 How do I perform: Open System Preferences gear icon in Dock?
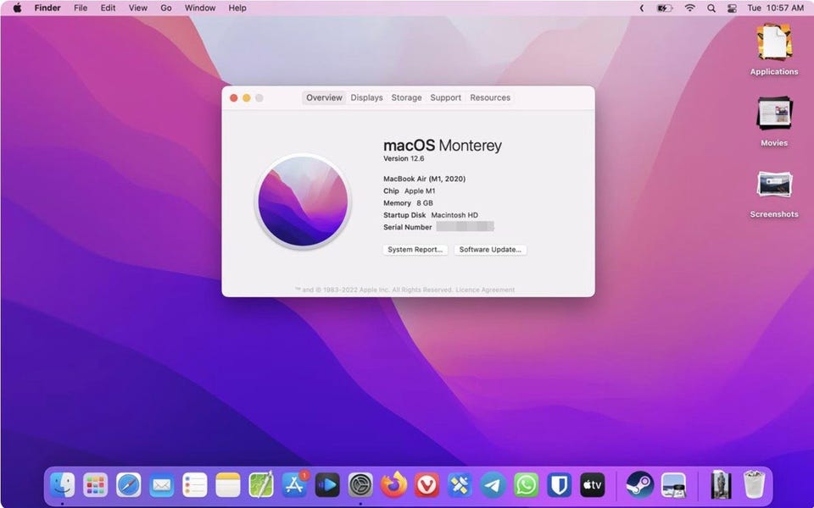pos(360,485)
